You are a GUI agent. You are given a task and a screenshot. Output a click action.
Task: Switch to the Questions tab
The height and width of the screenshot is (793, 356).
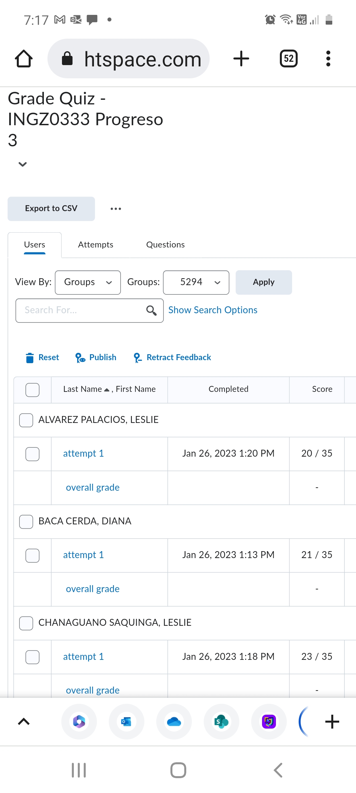[165, 245]
